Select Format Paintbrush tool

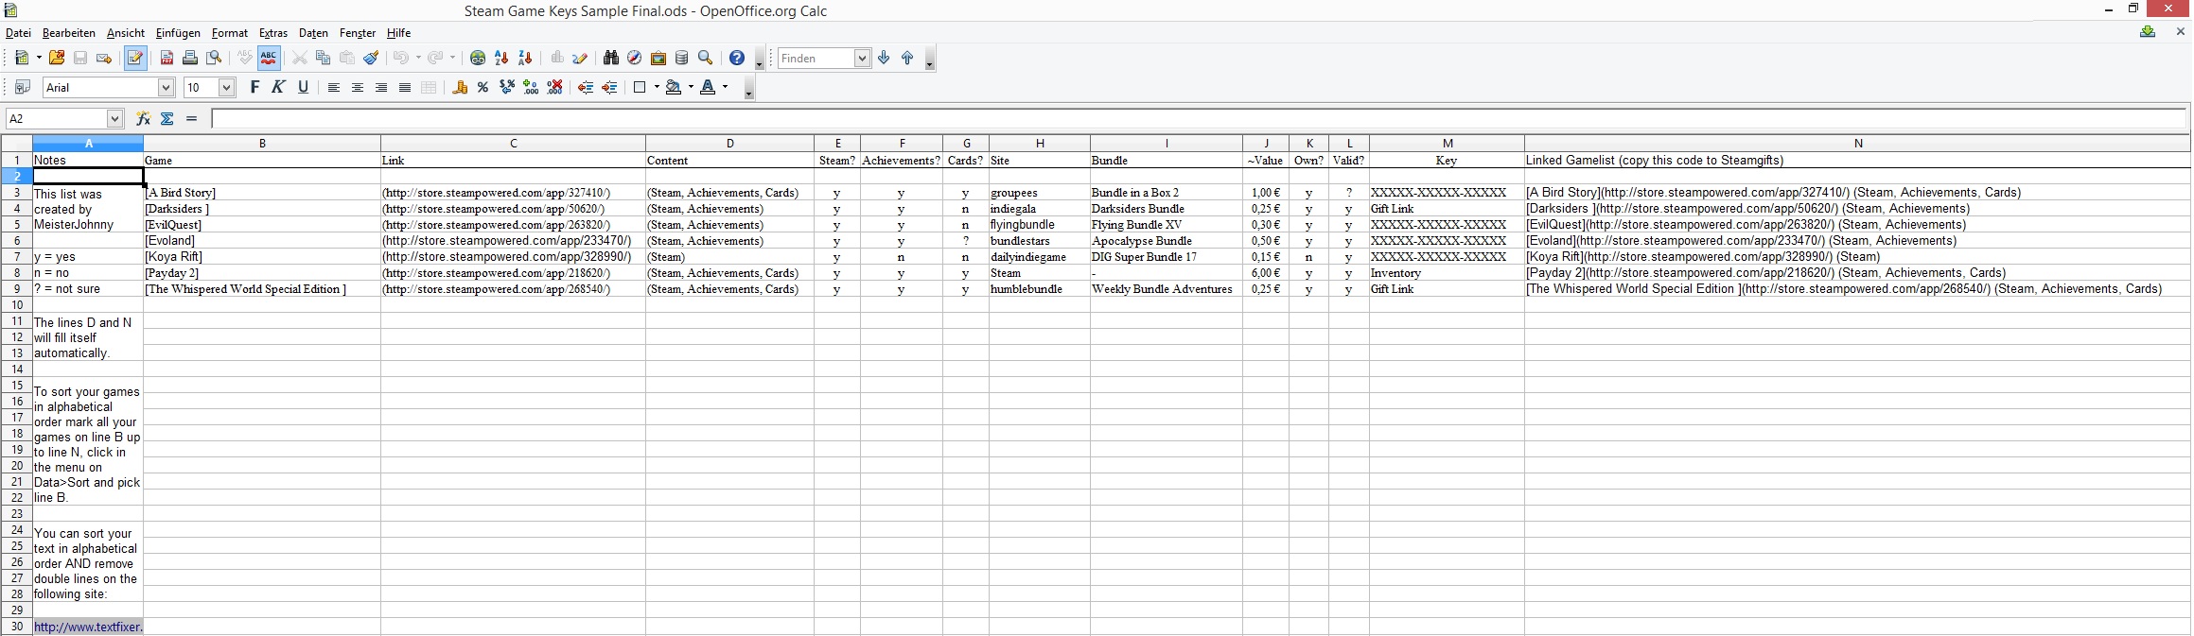(x=372, y=59)
